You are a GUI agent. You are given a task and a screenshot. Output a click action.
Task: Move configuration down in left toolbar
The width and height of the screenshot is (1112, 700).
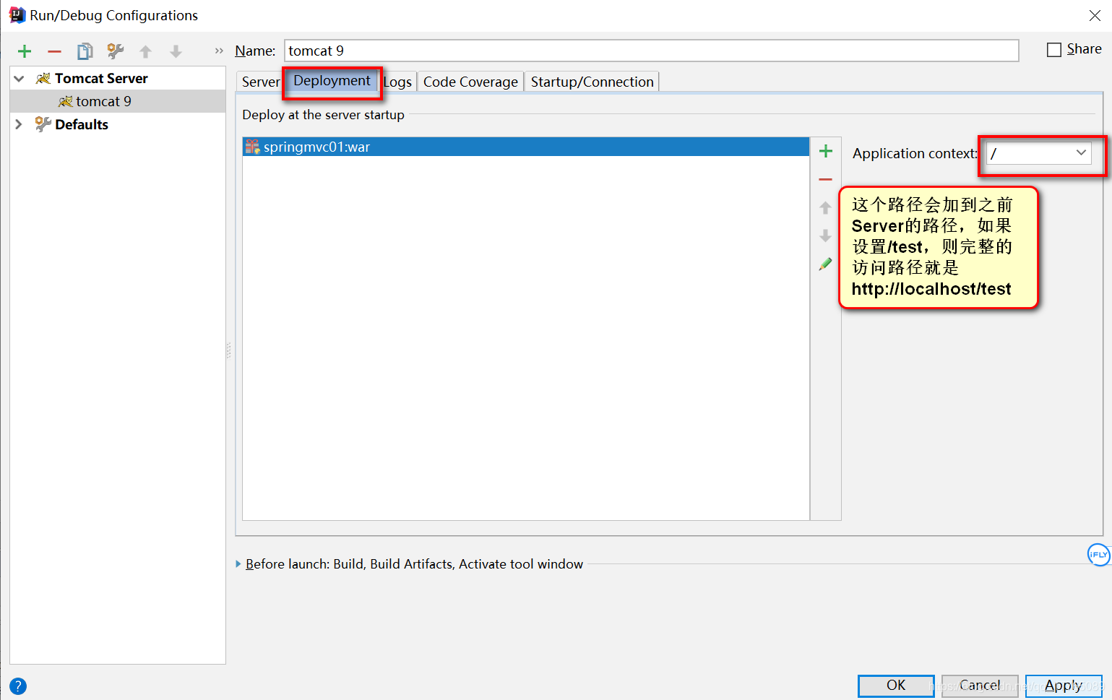coord(176,51)
